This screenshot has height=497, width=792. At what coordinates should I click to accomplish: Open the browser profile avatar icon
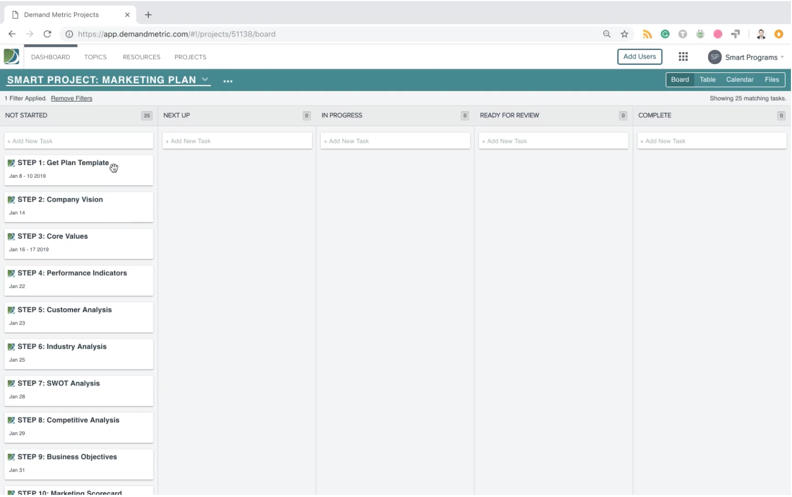pyautogui.click(x=761, y=34)
